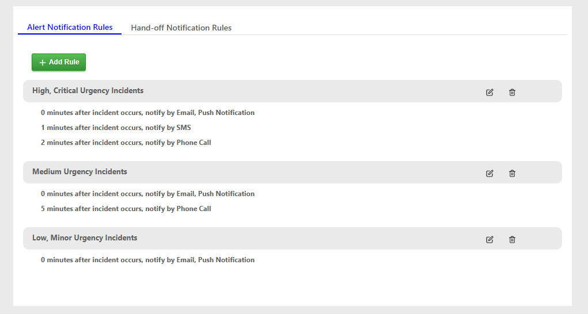Image resolution: width=588 pixels, height=314 pixels.
Task: Delete the Low, Minor Urgency Incidents rule
Action: tap(512, 239)
